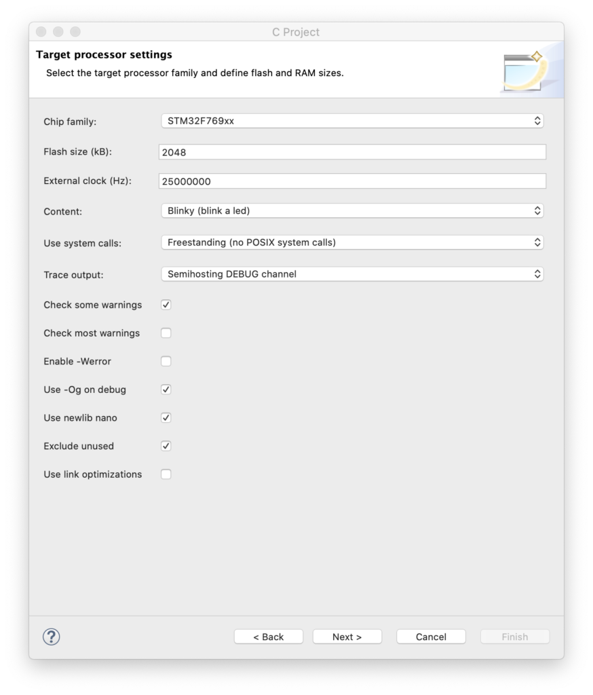Expand the Content dropdown showing Blinky
Viewport: 593px width, 695px height.
352,211
